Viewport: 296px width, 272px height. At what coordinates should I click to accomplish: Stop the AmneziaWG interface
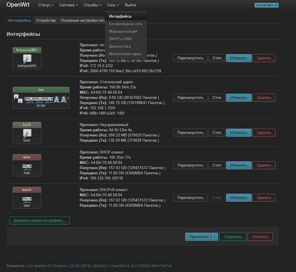(217, 58)
